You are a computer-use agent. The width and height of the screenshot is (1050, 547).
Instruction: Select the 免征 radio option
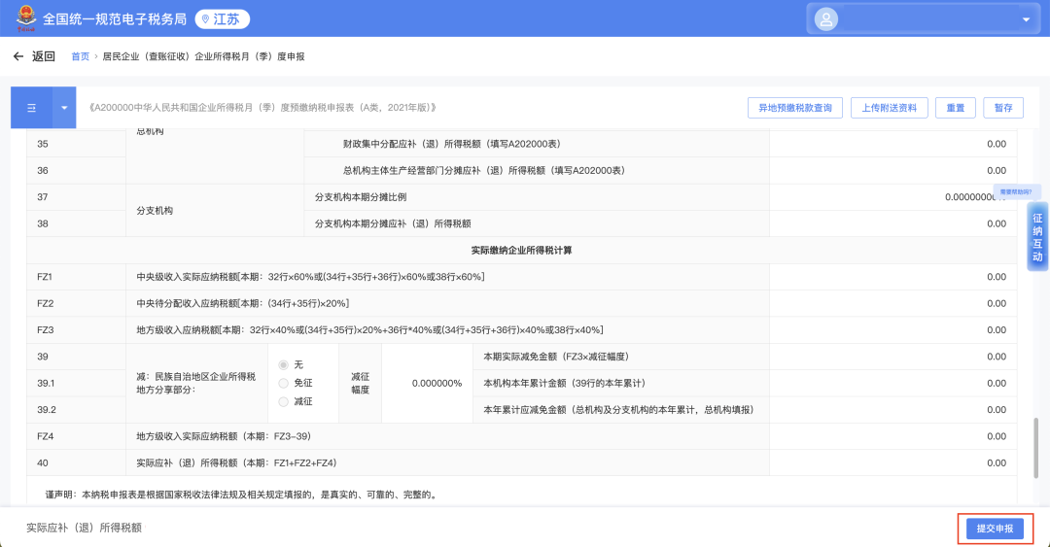284,383
